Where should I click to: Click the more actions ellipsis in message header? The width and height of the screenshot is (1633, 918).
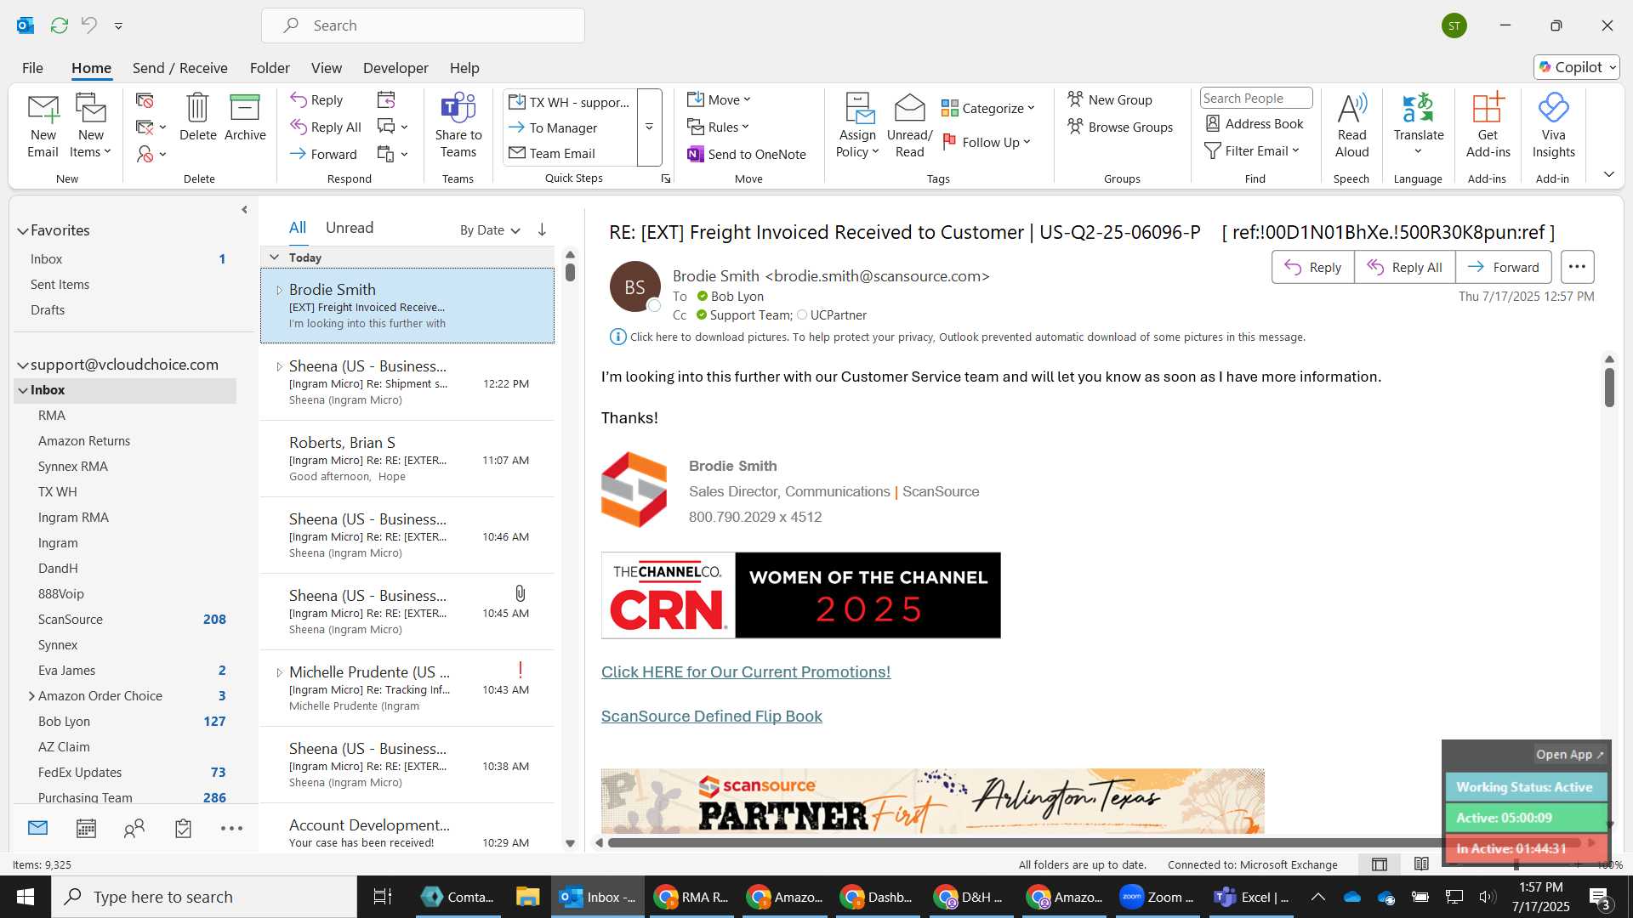coord(1577,267)
